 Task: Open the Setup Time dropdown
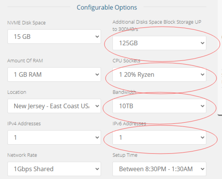[x=159, y=169]
